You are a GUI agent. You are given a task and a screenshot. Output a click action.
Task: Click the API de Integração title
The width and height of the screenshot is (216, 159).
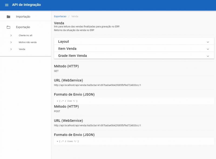pyautogui.click(x=26, y=5)
